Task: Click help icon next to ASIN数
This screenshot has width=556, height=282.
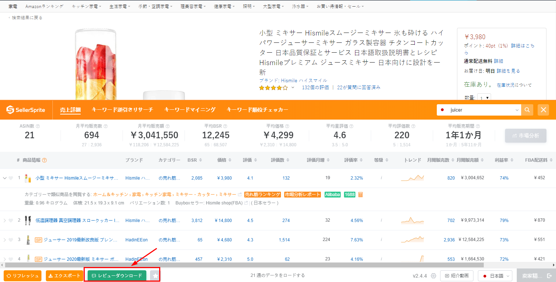Action: point(38,126)
